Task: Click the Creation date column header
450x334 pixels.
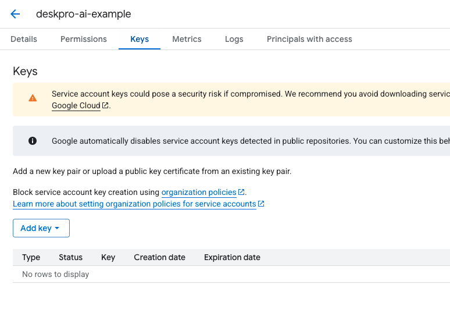Action: pyautogui.click(x=159, y=257)
